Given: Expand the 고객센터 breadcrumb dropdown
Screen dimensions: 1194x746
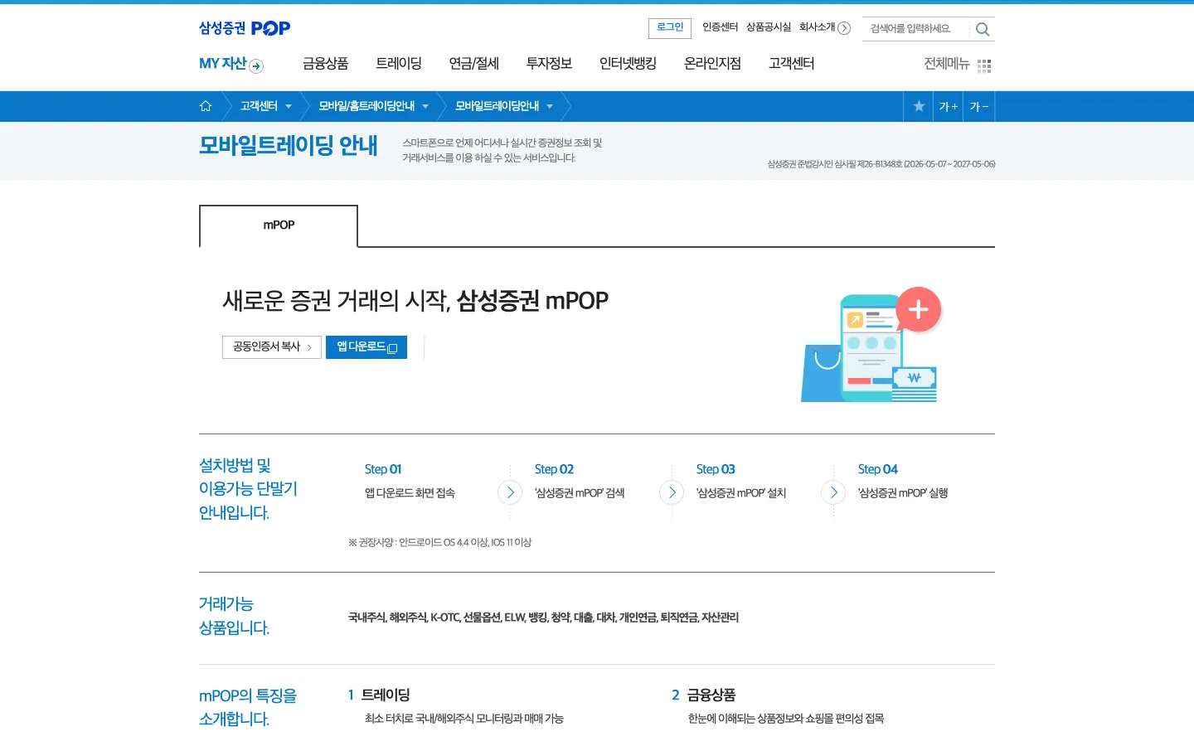Looking at the screenshot, I should (x=289, y=106).
